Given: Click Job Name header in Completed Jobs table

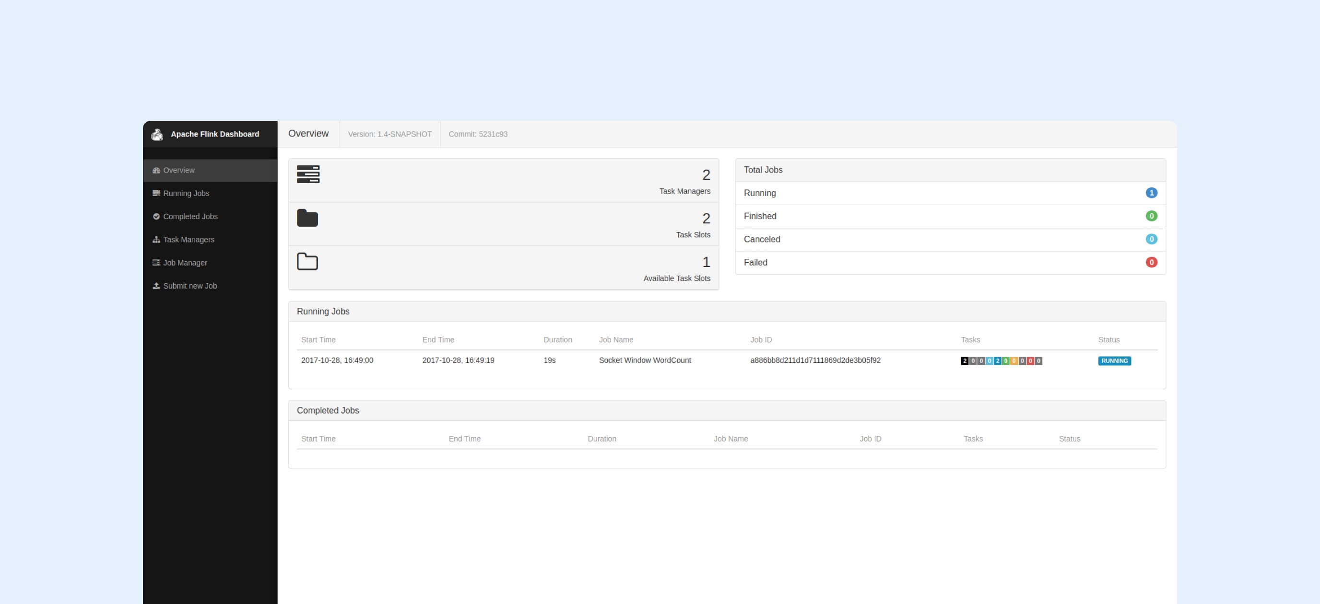Looking at the screenshot, I should (730, 439).
